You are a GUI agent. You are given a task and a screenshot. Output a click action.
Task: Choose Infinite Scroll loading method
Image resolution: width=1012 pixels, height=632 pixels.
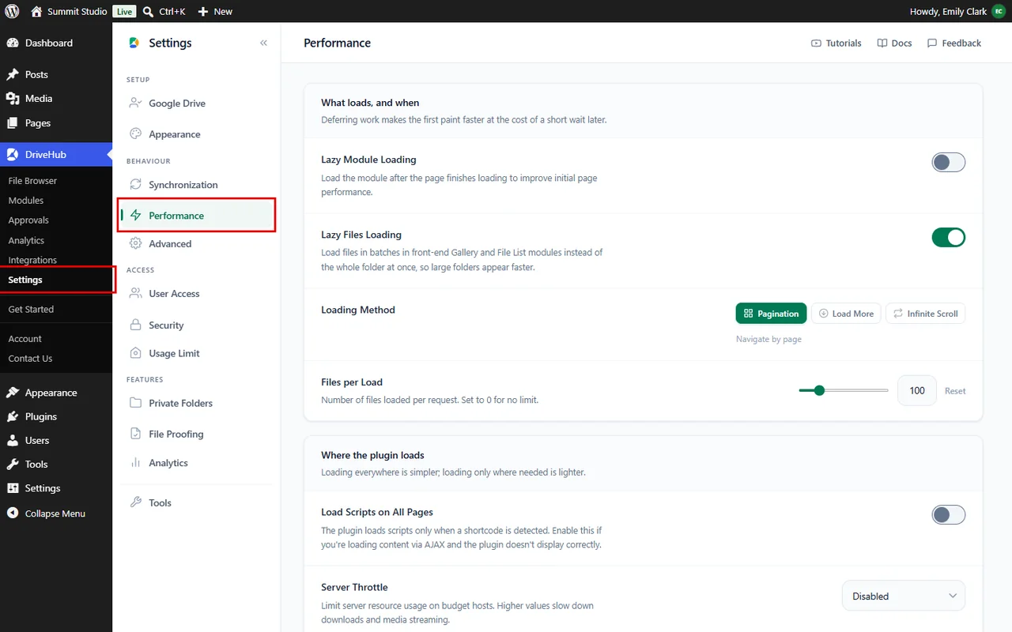[925, 314]
